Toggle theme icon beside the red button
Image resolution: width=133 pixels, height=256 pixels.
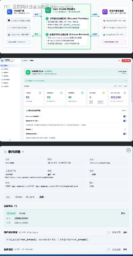[x=119, y=60]
